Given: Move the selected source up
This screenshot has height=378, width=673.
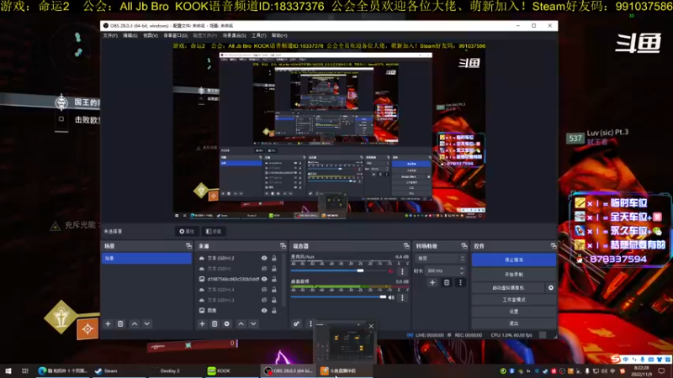Looking at the screenshot, I should (x=241, y=324).
